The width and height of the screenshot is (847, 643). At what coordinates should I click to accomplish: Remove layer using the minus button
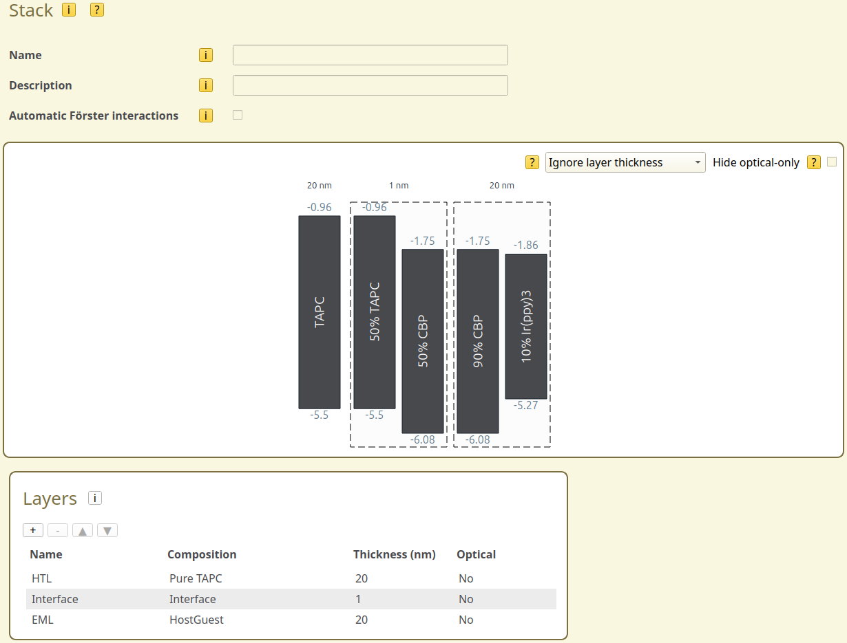(58, 530)
